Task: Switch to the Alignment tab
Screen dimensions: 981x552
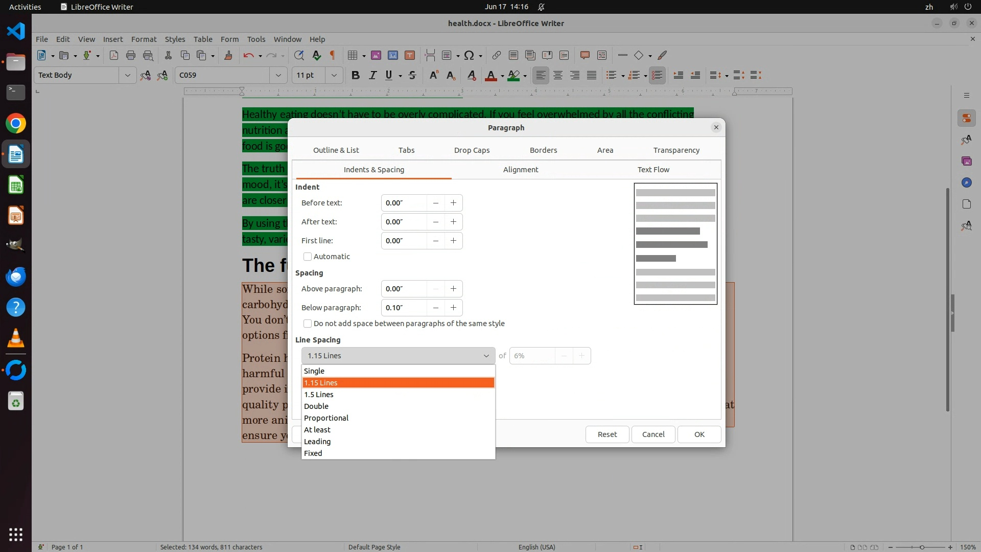Action: click(x=520, y=170)
